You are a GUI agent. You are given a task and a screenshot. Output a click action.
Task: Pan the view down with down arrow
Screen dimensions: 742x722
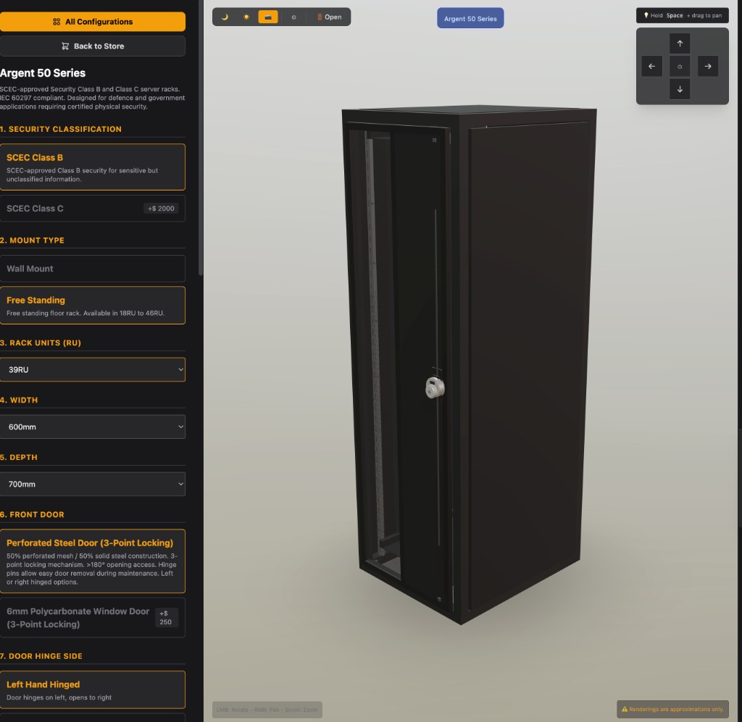point(680,89)
